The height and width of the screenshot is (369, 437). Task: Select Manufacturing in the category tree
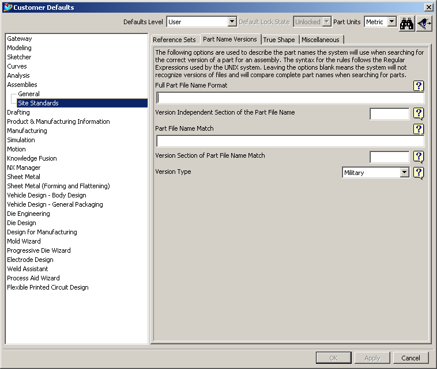click(27, 131)
